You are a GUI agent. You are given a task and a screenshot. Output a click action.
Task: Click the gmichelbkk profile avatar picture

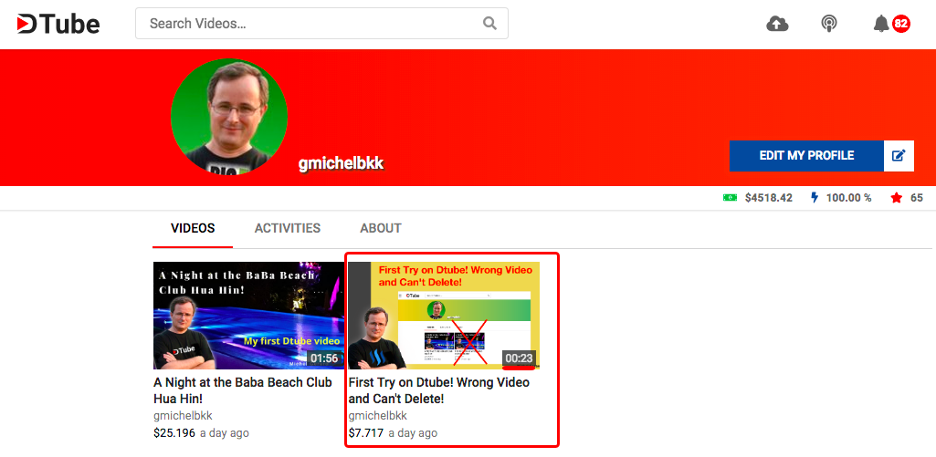point(228,117)
